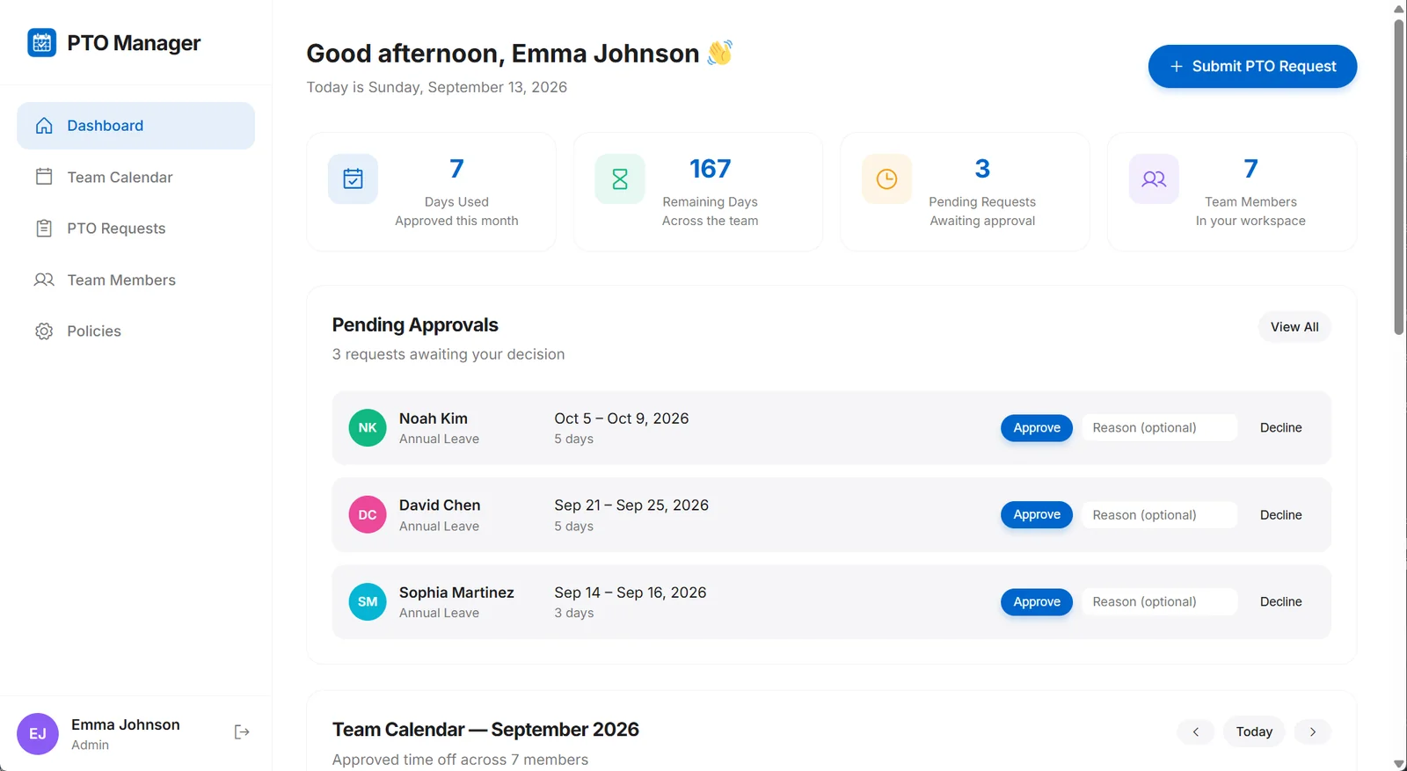Focus the reason field for David Chen

tap(1160, 515)
